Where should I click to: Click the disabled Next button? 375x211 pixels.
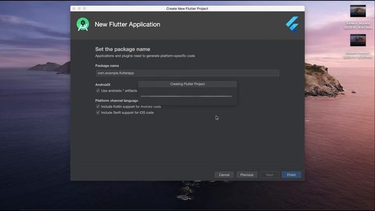click(x=270, y=175)
